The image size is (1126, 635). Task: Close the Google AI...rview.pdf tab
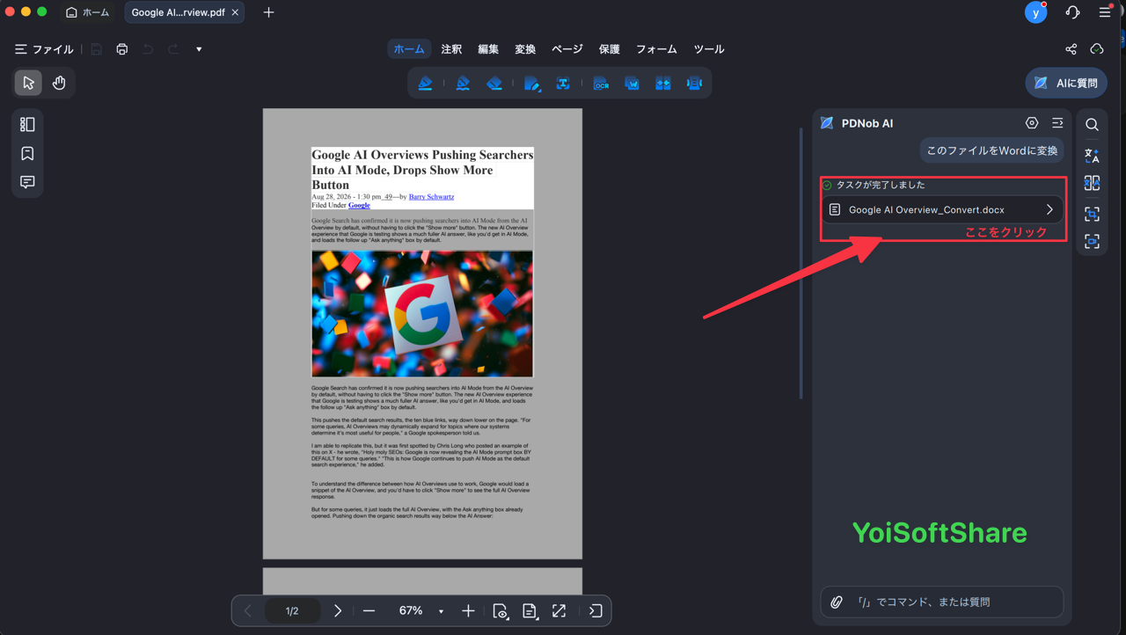point(235,12)
